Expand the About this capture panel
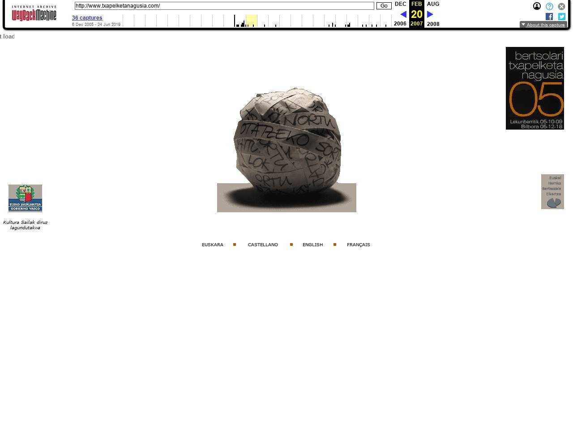Screen dimensions: 573x429 [x=543, y=25]
